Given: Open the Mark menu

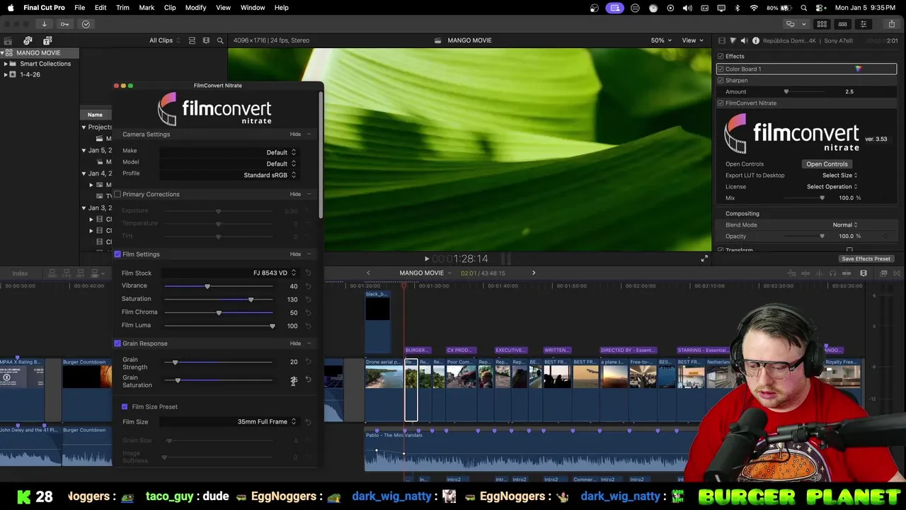Looking at the screenshot, I should click(147, 8).
